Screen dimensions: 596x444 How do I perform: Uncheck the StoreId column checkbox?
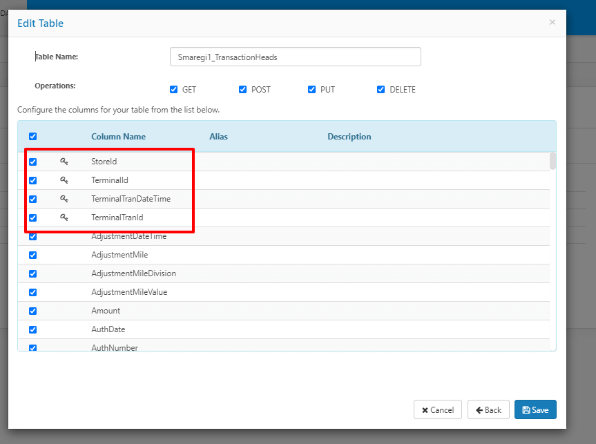tap(33, 162)
